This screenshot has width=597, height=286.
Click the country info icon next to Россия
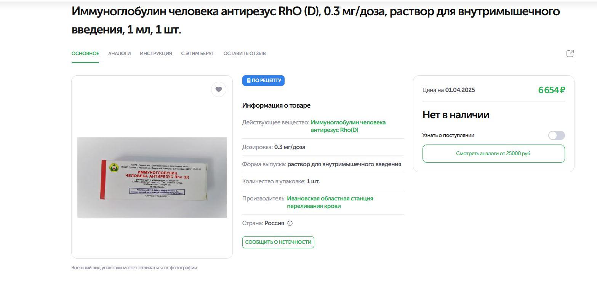pos(290,223)
